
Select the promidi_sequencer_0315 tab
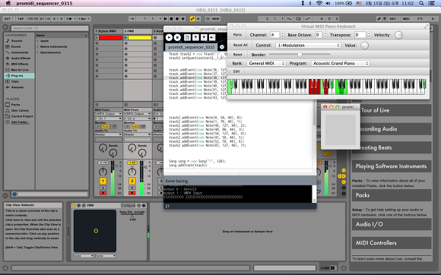tap(192, 47)
